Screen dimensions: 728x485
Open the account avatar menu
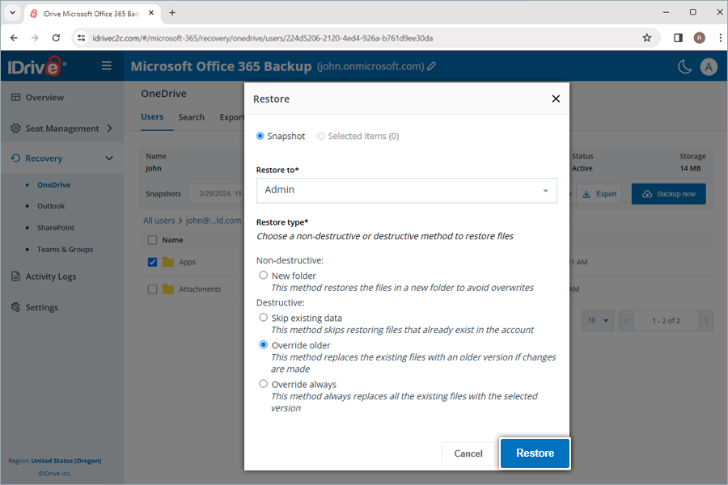709,66
